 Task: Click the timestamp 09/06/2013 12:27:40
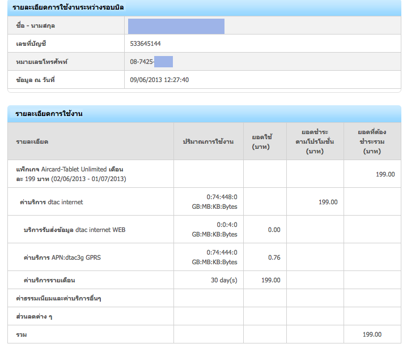click(x=159, y=80)
